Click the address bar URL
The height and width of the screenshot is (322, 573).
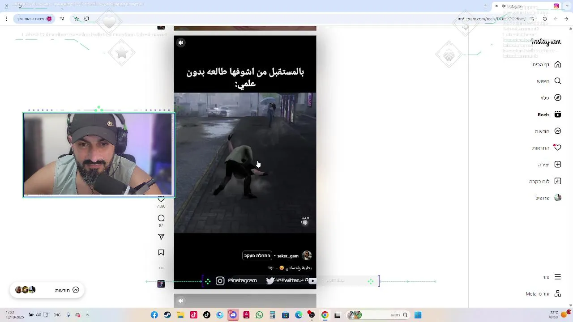pyautogui.click(x=491, y=19)
